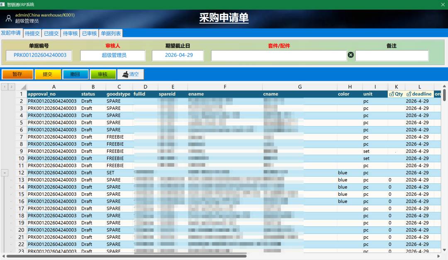This screenshot has width=448, height=260.
Task: Go to the 待审核 tab
Action: 70,34
